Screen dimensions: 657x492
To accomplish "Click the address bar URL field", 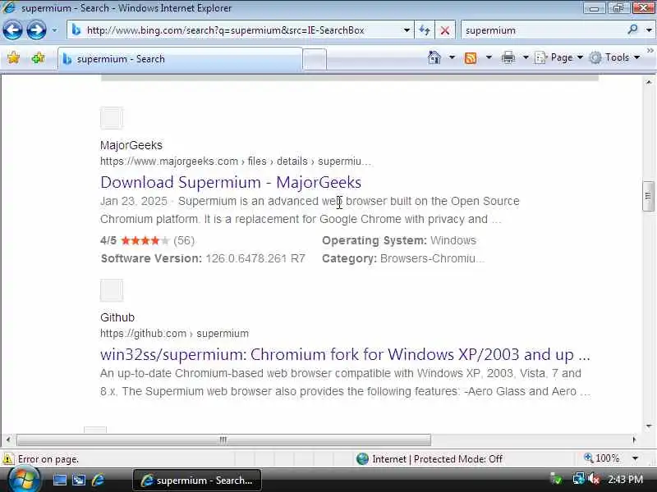I will point(240,30).
